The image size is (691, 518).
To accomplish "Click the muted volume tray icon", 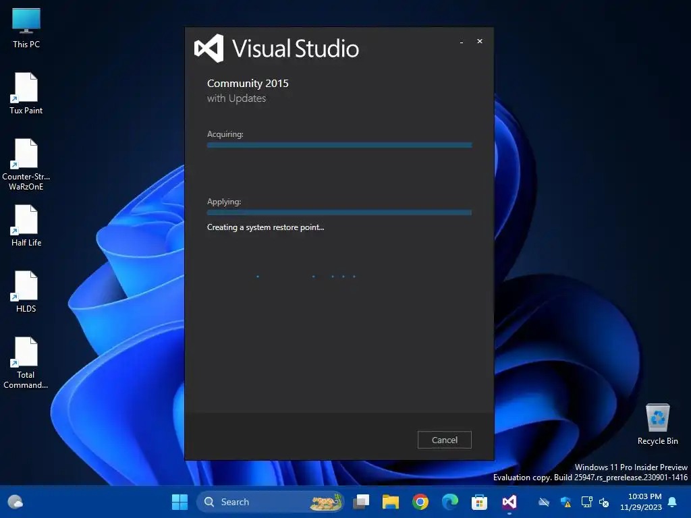I will [604, 502].
